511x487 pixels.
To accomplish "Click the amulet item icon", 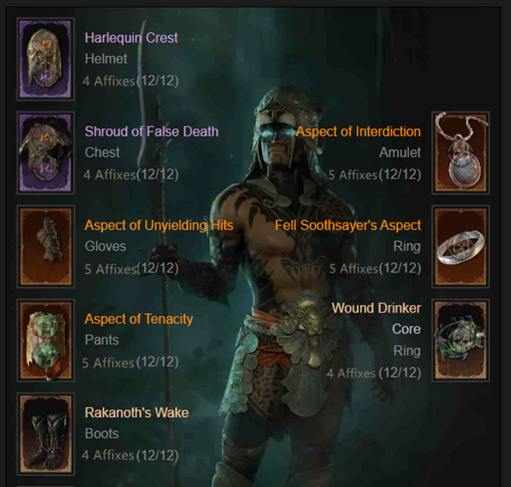I will tap(460, 153).
